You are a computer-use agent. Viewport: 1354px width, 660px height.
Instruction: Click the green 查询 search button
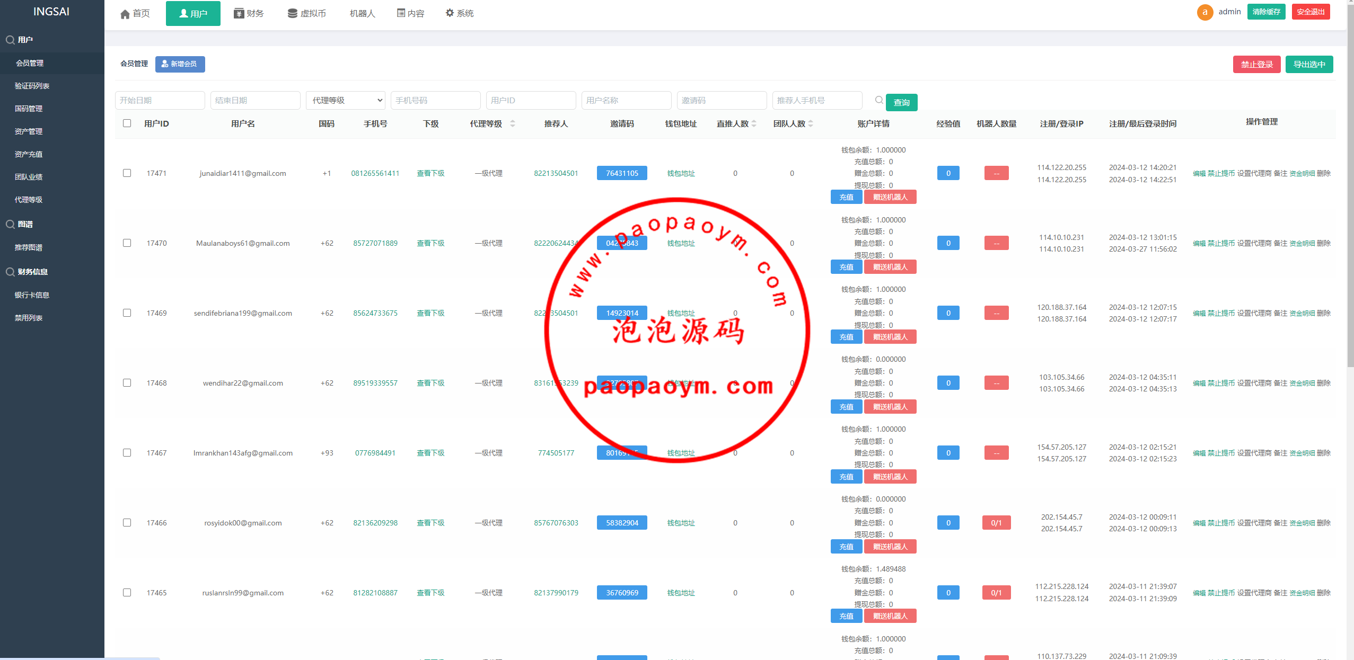coord(902,102)
